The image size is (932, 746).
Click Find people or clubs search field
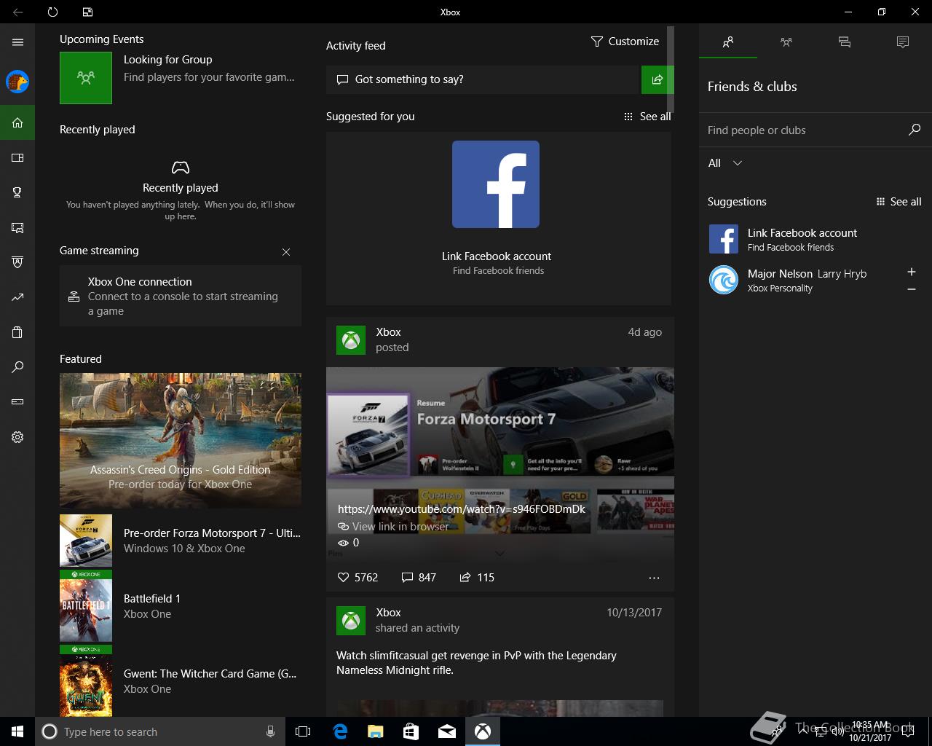pyautogui.click(x=804, y=130)
